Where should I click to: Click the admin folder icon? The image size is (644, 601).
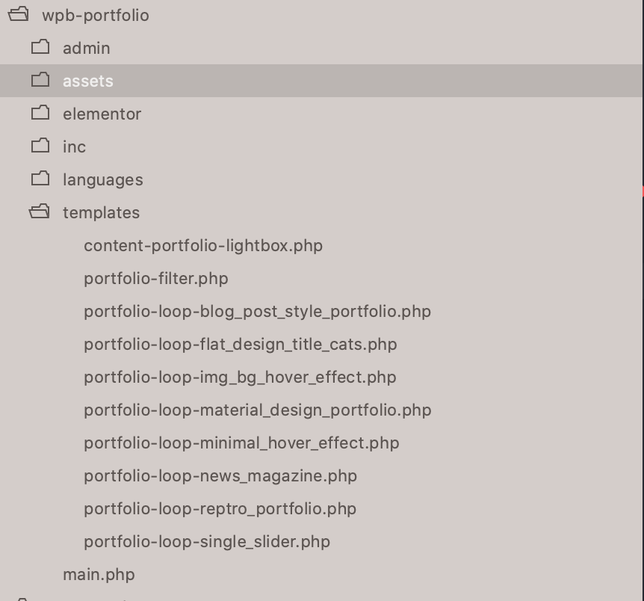(x=40, y=47)
